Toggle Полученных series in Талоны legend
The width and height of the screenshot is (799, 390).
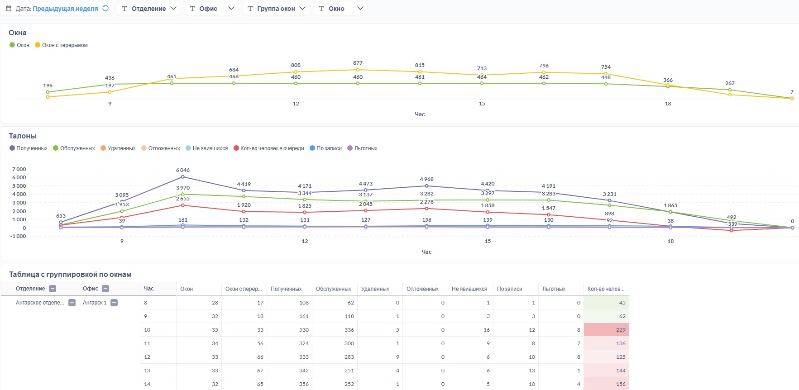tap(29, 148)
